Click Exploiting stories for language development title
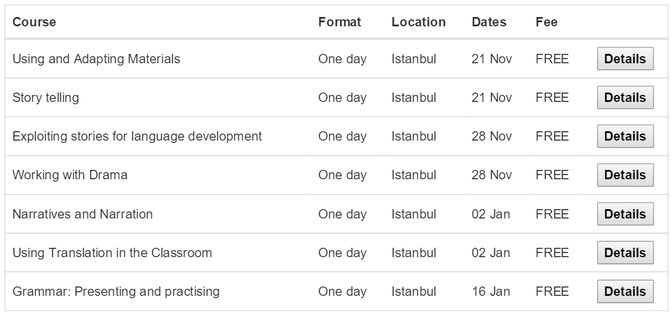 point(137,136)
